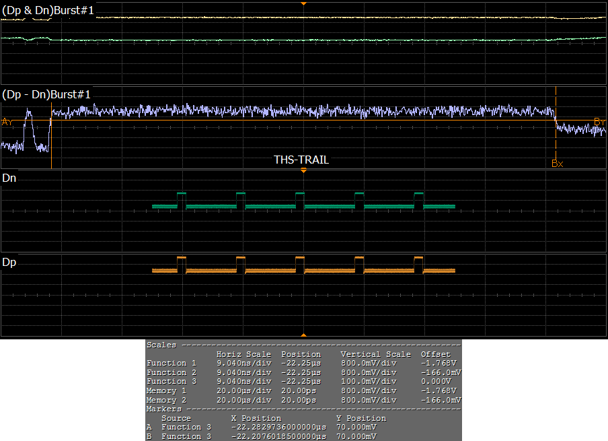Select the (Dp & Dn)Burst#1 waveform label

click(x=48, y=11)
